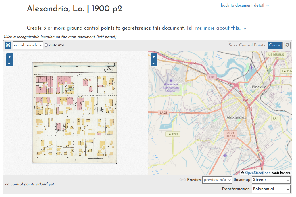Follow the back to document detail link
The width and height of the screenshot is (296, 197).
(x=245, y=5)
